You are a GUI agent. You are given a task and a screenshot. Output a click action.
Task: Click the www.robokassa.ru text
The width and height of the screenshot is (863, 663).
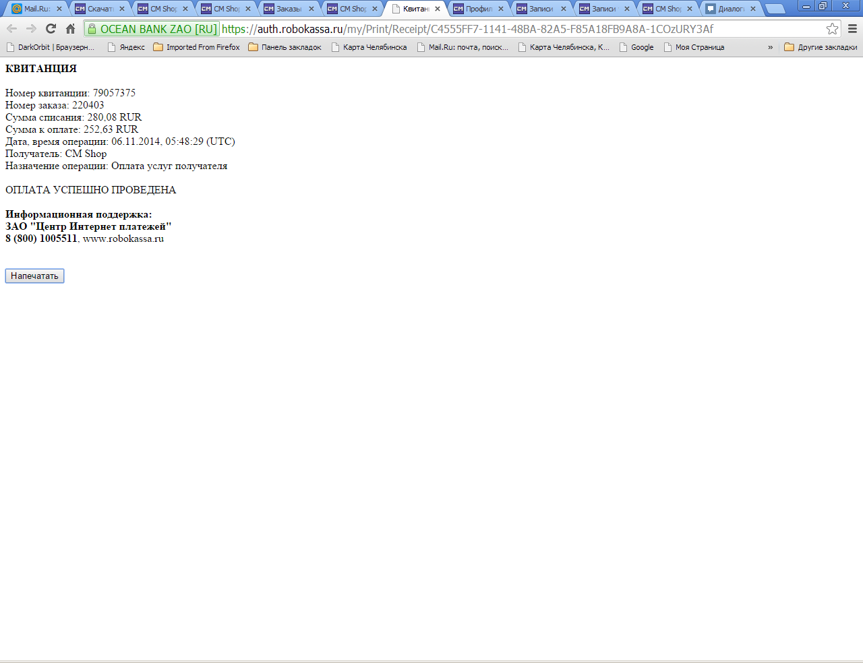coord(123,239)
